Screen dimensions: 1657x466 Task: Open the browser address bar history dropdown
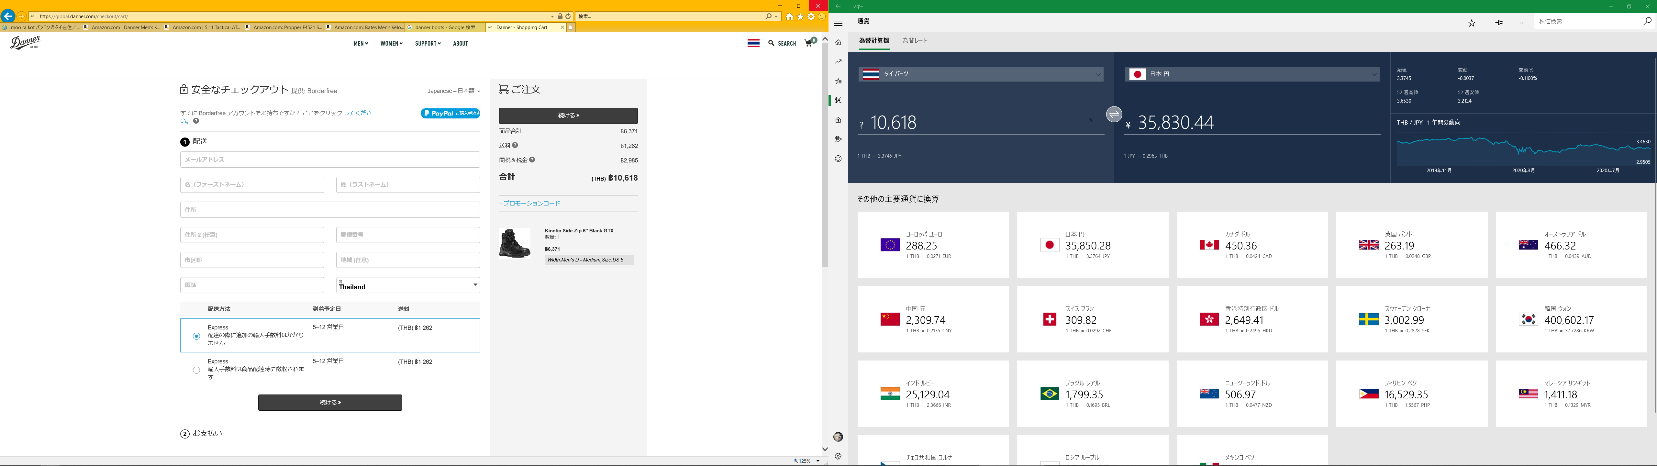[x=552, y=16]
